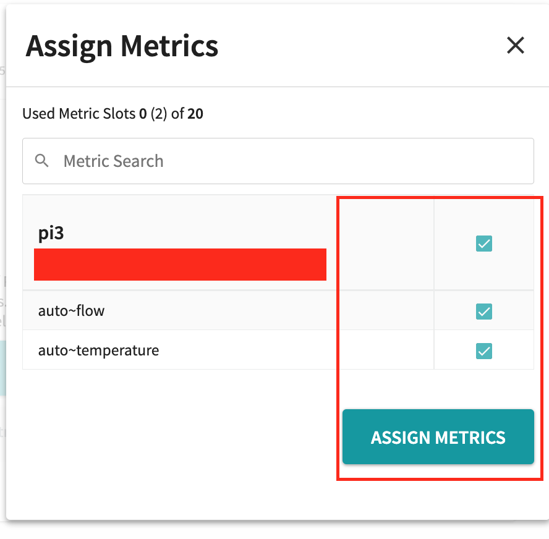
Task: Click the magnifier icon in search box
Action: tap(42, 161)
